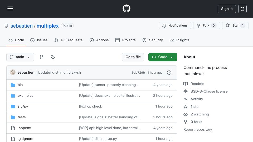Viewport: 253px width, 142px height.
Task: Click the src/py folder icon
Action: pos(13,106)
